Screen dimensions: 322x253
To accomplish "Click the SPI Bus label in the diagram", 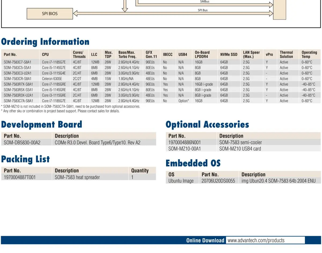I will 203,10.
